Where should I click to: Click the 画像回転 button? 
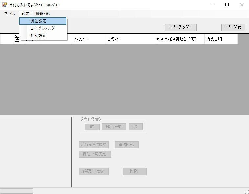[126, 145]
